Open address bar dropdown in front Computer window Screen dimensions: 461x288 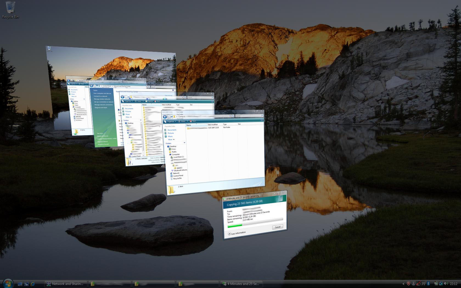230,116
